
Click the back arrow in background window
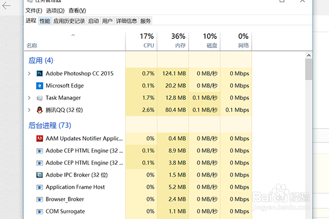tap(6, 5)
